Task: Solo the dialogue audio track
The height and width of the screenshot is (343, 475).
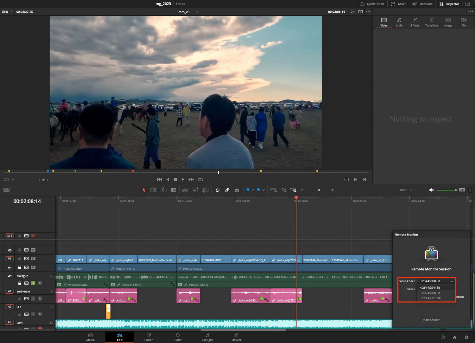Action: point(33,283)
